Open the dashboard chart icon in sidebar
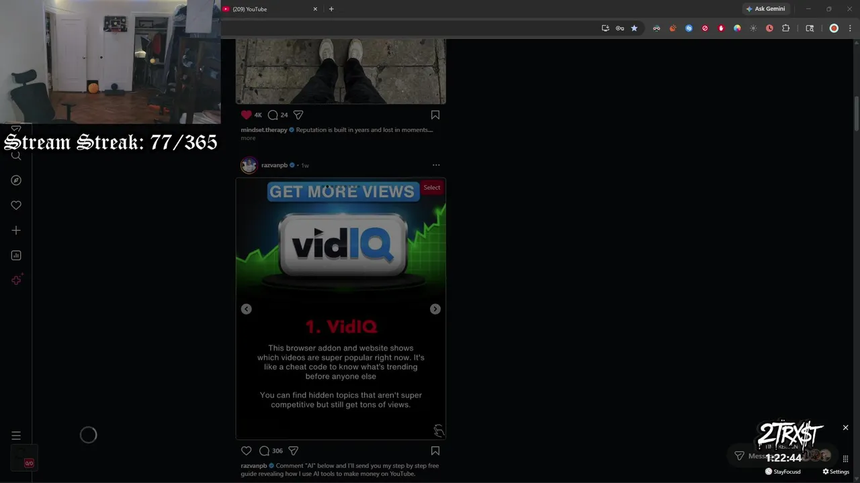 click(x=16, y=256)
